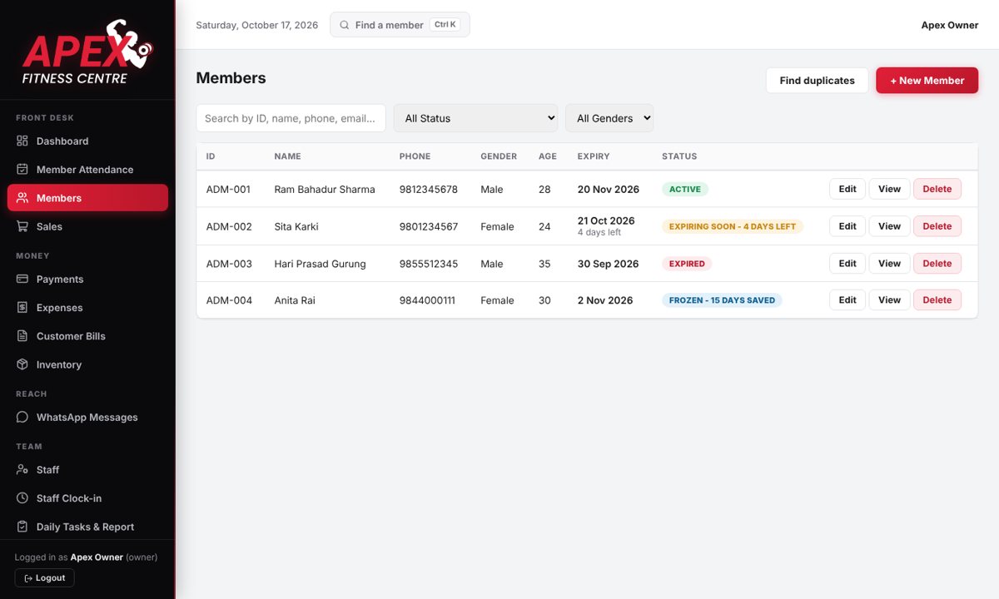Click the FROZEN - 15 DAYS SAVED badge
Screen dimensions: 999x599
coord(722,300)
